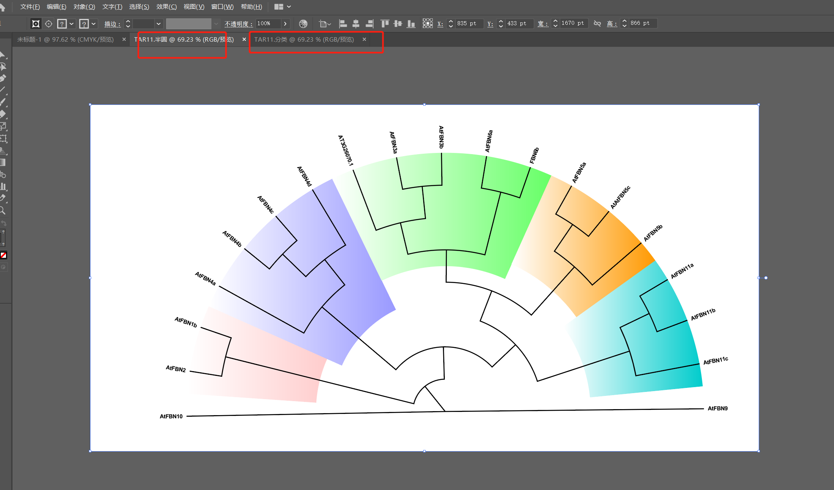Expand the opacity slider arrow
The height and width of the screenshot is (490, 834).
pyautogui.click(x=285, y=24)
